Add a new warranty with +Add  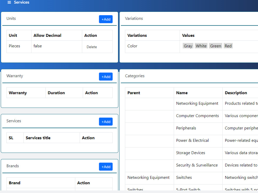click(x=106, y=77)
